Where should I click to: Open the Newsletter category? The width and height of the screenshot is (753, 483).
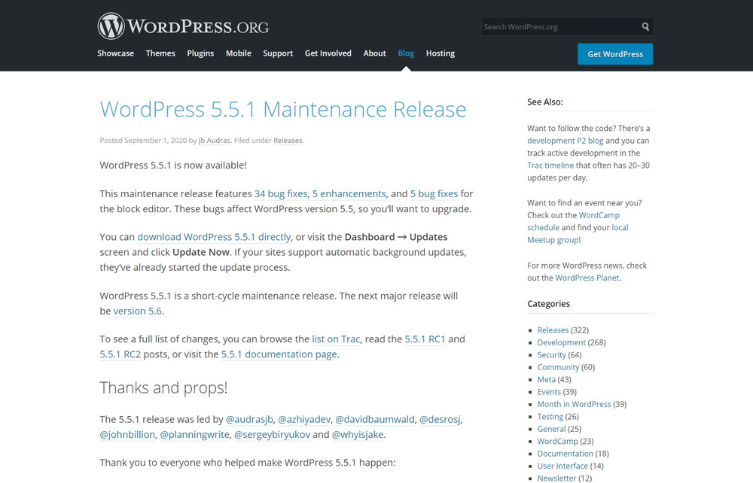pyautogui.click(x=556, y=478)
